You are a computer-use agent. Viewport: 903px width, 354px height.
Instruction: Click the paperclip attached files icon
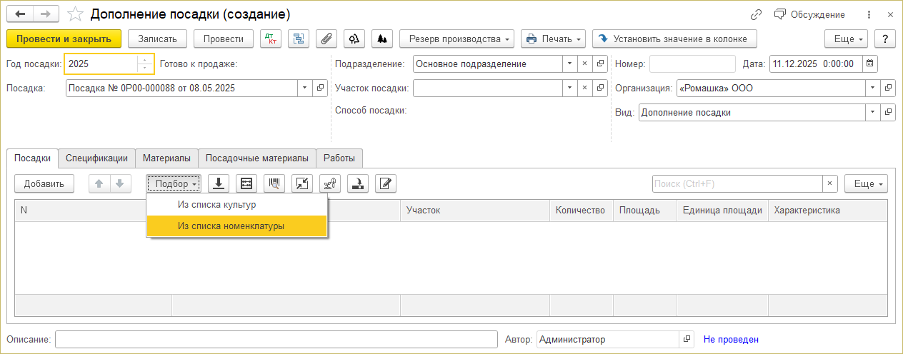326,39
